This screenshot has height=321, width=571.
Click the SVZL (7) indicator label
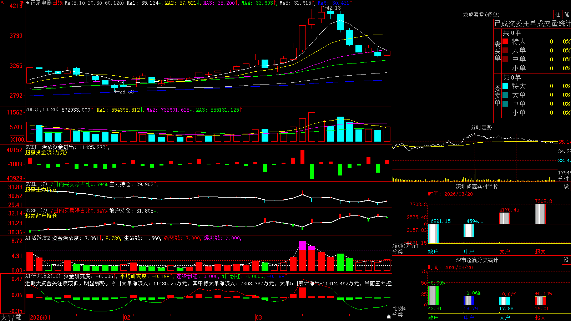36,184
